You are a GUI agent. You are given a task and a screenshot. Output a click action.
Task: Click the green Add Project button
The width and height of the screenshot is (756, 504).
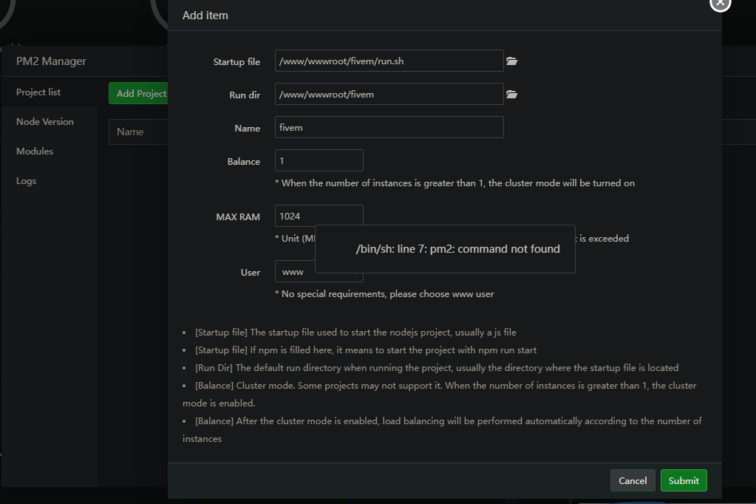pyautogui.click(x=139, y=93)
